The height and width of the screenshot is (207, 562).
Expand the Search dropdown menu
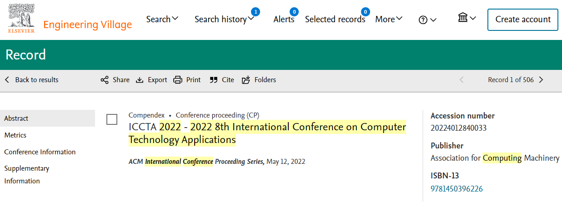coord(162,19)
